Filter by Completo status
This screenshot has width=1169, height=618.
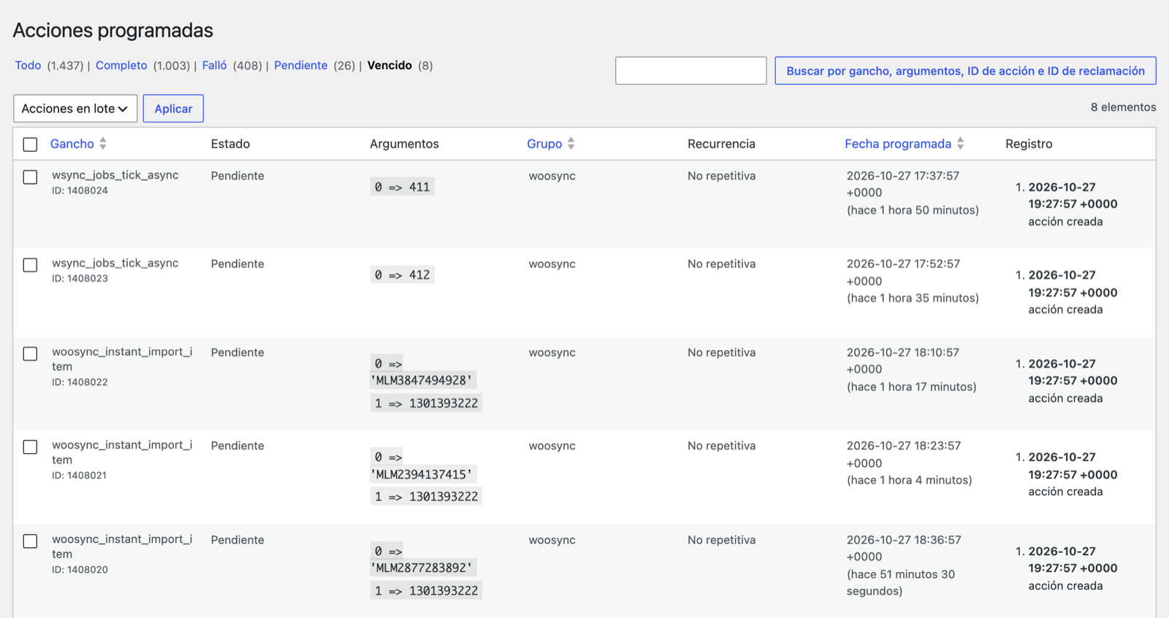(121, 66)
